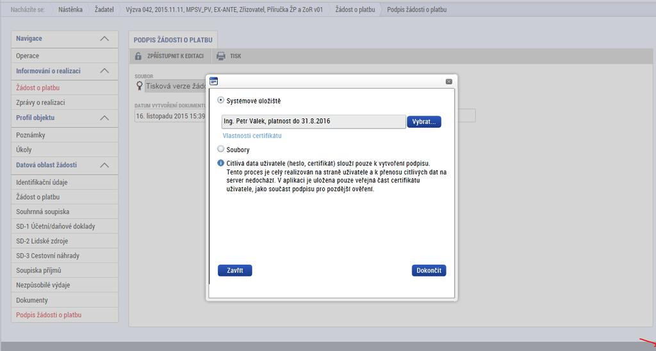Open Poznámky in Profil objektu
656x351 pixels.
click(x=65, y=135)
